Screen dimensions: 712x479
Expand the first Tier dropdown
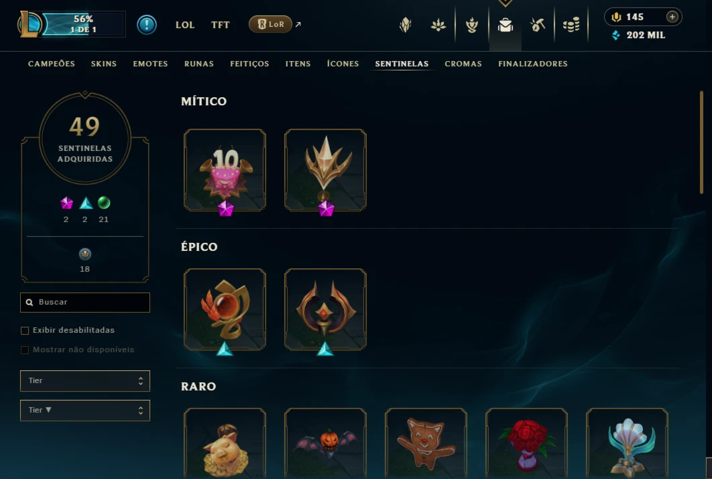coord(85,381)
